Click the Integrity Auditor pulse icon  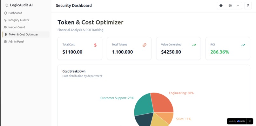pos(5,20)
